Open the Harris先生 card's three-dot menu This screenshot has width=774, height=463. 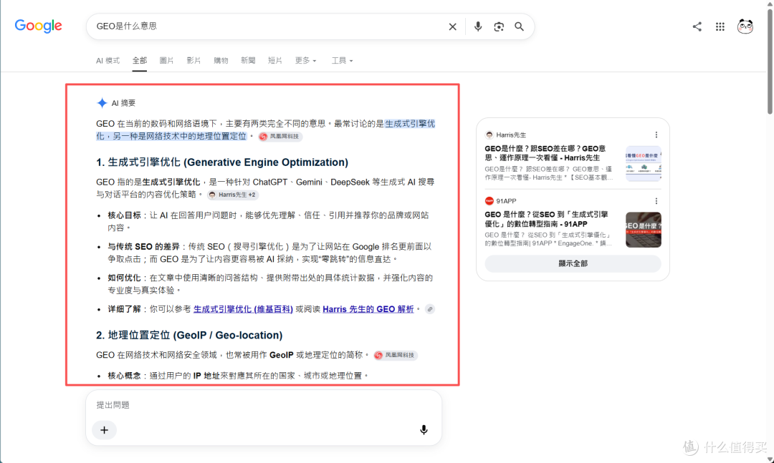coord(656,135)
